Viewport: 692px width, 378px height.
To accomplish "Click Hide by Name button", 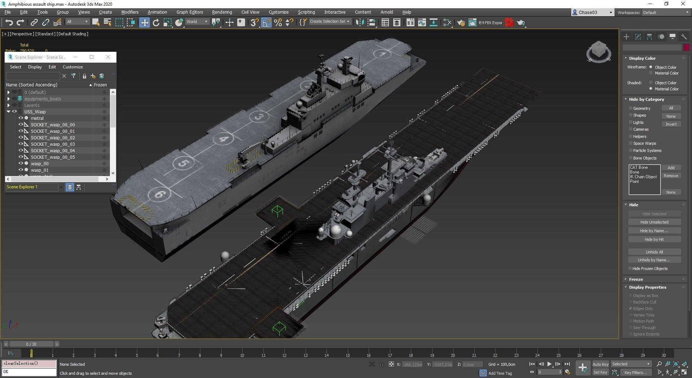I will pos(654,231).
